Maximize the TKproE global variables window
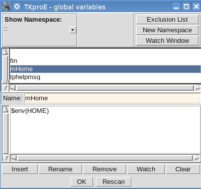 click(186, 7)
